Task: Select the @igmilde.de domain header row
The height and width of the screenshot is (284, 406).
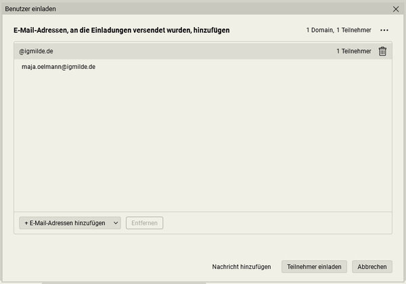Action: [x=203, y=51]
